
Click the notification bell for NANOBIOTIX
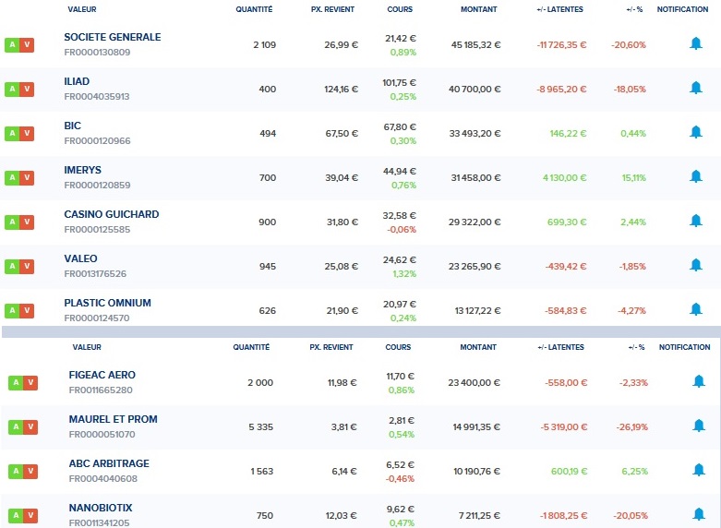(699, 514)
